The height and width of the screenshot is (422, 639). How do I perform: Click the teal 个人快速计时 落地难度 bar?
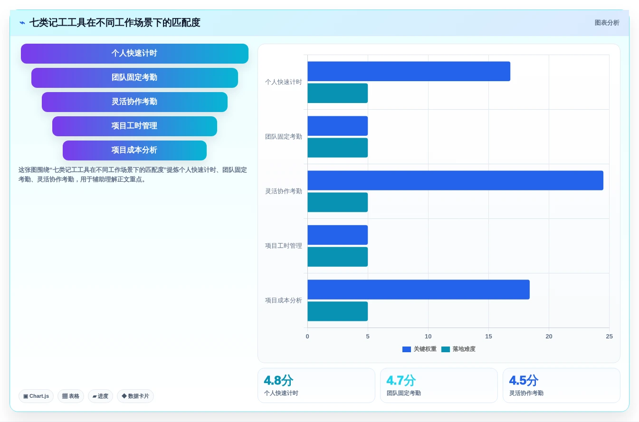click(337, 93)
